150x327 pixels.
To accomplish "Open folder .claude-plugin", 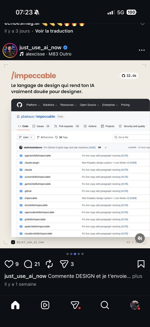I will (32, 163).
